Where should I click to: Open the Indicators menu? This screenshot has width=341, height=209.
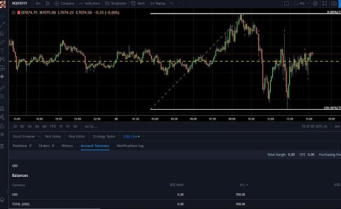click(89, 3)
